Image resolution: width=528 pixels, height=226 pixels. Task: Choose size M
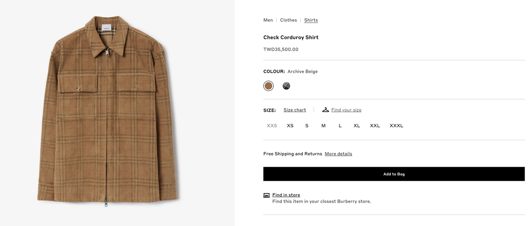(323, 126)
